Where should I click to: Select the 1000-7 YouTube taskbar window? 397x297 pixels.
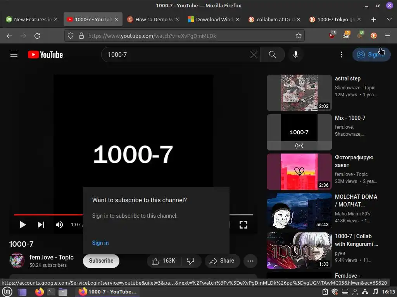pos(107,292)
